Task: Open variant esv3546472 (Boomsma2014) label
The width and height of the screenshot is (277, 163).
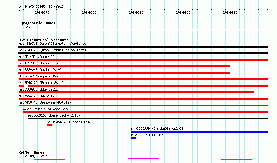Action: coord(41,83)
